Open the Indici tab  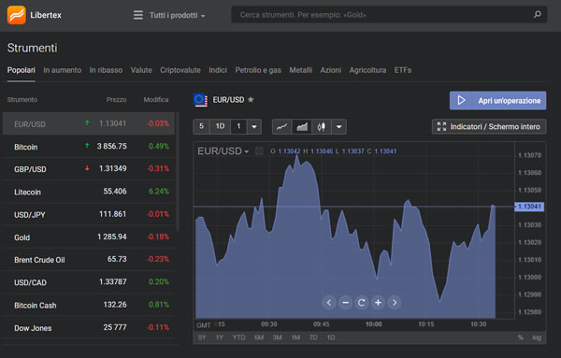pos(218,70)
